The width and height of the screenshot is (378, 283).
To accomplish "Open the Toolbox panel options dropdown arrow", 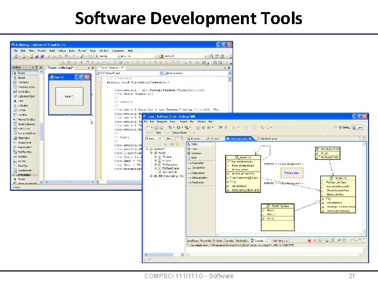I will pos(33,68).
